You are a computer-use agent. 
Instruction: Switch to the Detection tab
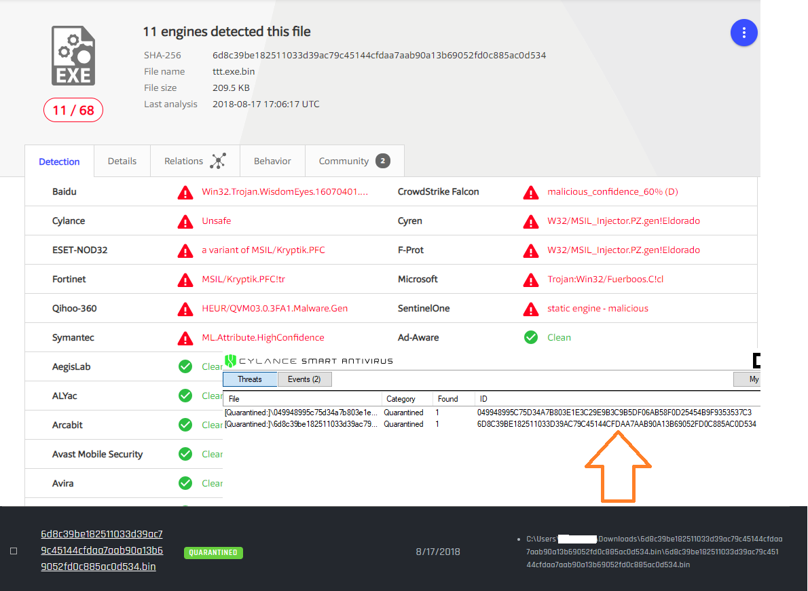(59, 161)
